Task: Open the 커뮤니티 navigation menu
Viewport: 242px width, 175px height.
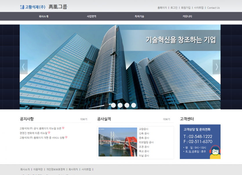Action: pyautogui.click(x=187, y=17)
